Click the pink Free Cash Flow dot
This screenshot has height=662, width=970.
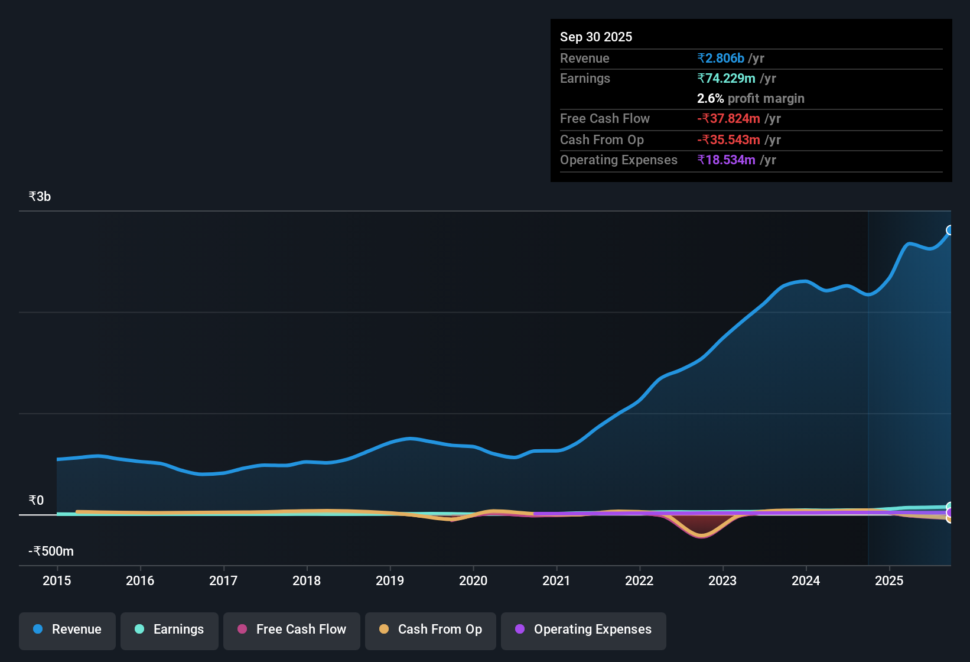[242, 629]
